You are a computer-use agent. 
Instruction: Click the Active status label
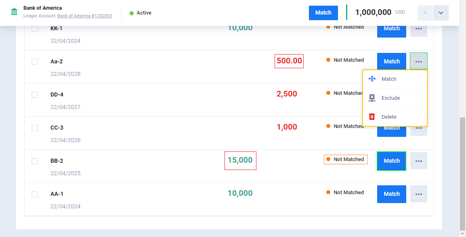point(144,13)
